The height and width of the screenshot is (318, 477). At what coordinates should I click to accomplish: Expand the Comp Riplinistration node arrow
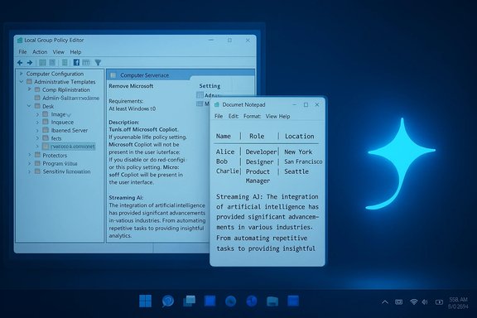30,89
